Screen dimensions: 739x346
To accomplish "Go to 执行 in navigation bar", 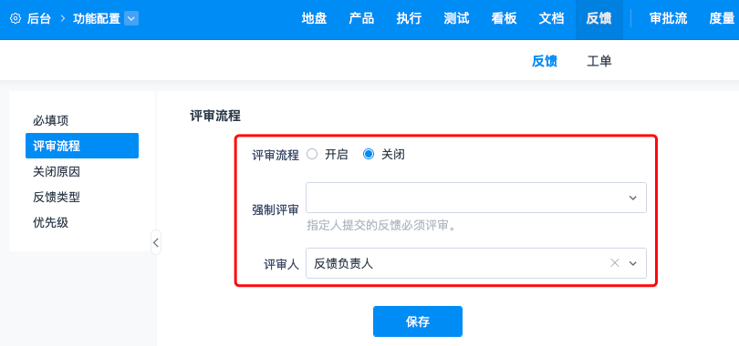I will click(409, 19).
